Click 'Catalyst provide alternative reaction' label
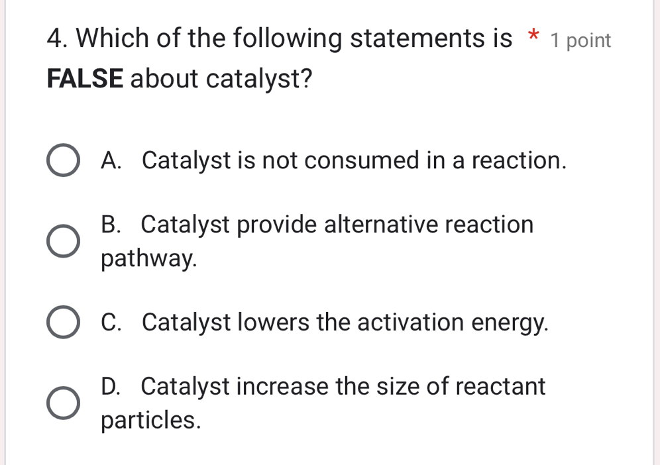The height and width of the screenshot is (465, 660). pyautogui.click(x=337, y=225)
